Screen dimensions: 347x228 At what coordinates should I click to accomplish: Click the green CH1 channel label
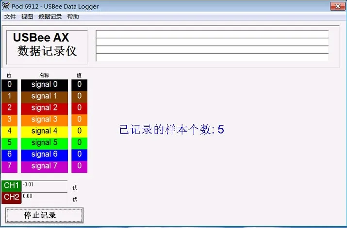(x=11, y=186)
